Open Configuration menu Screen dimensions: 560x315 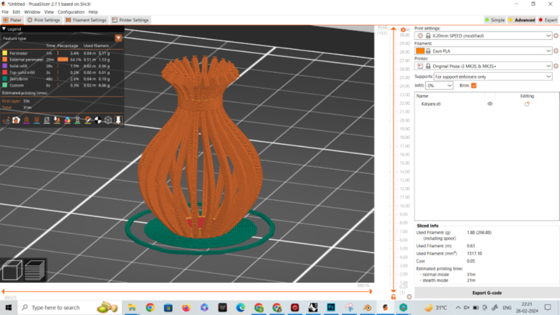tap(71, 12)
